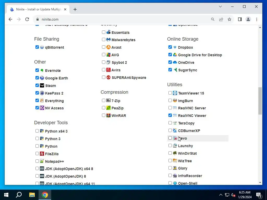
Task: Select the JDK (AdoptOpenJDK) x64 8 label
Action: point(69,169)
